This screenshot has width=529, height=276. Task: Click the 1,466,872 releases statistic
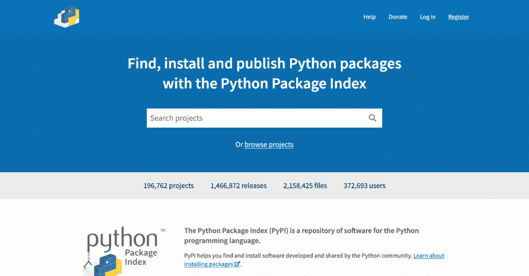coord(238,185)
